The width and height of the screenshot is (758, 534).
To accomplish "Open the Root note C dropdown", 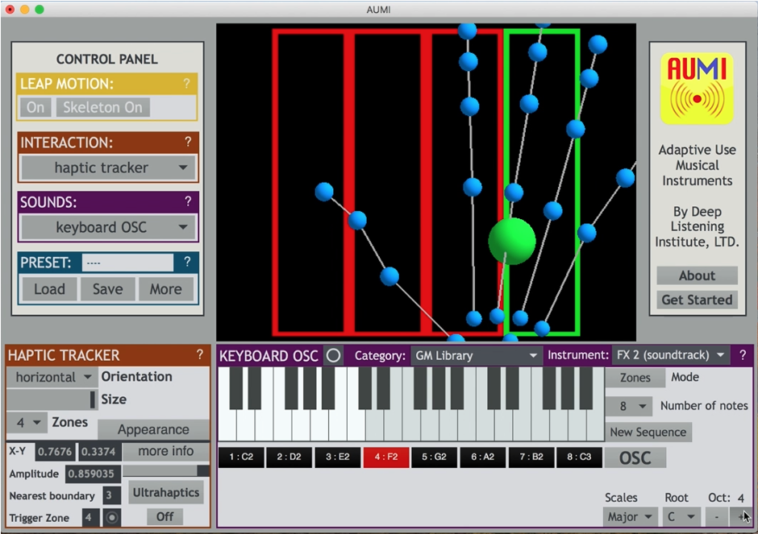I will click(x=681, y=517).
